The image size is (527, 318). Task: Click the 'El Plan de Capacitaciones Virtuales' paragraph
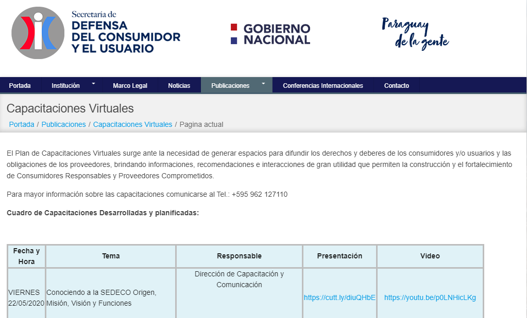coord(259,164)
